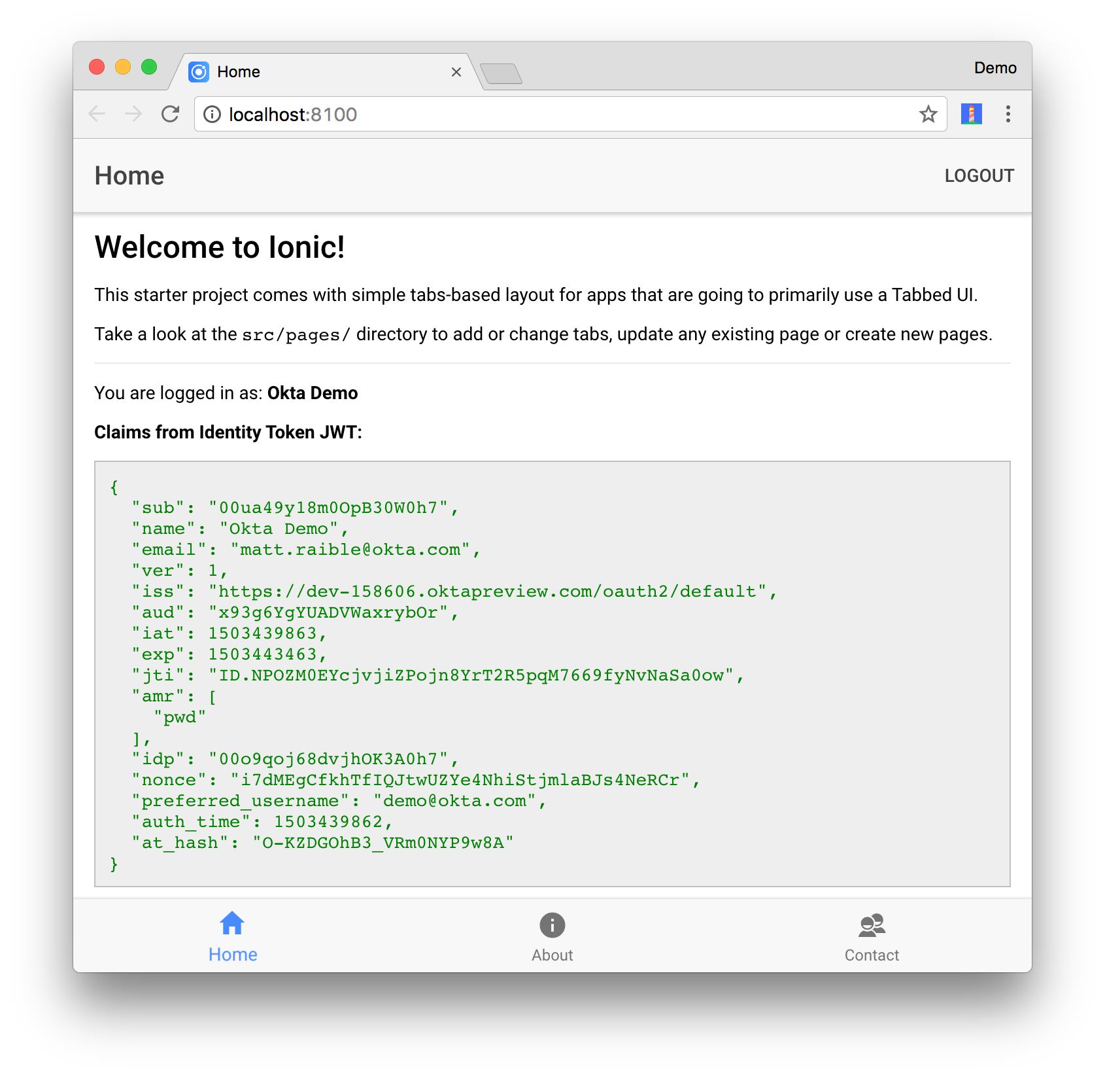Click the browser forward arrow
The height and width of the screenshot is (1077, 1105).
(x=133, y=115)
